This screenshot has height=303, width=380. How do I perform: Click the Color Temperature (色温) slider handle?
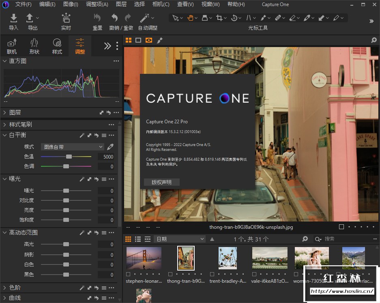click(x=69, y=157)
